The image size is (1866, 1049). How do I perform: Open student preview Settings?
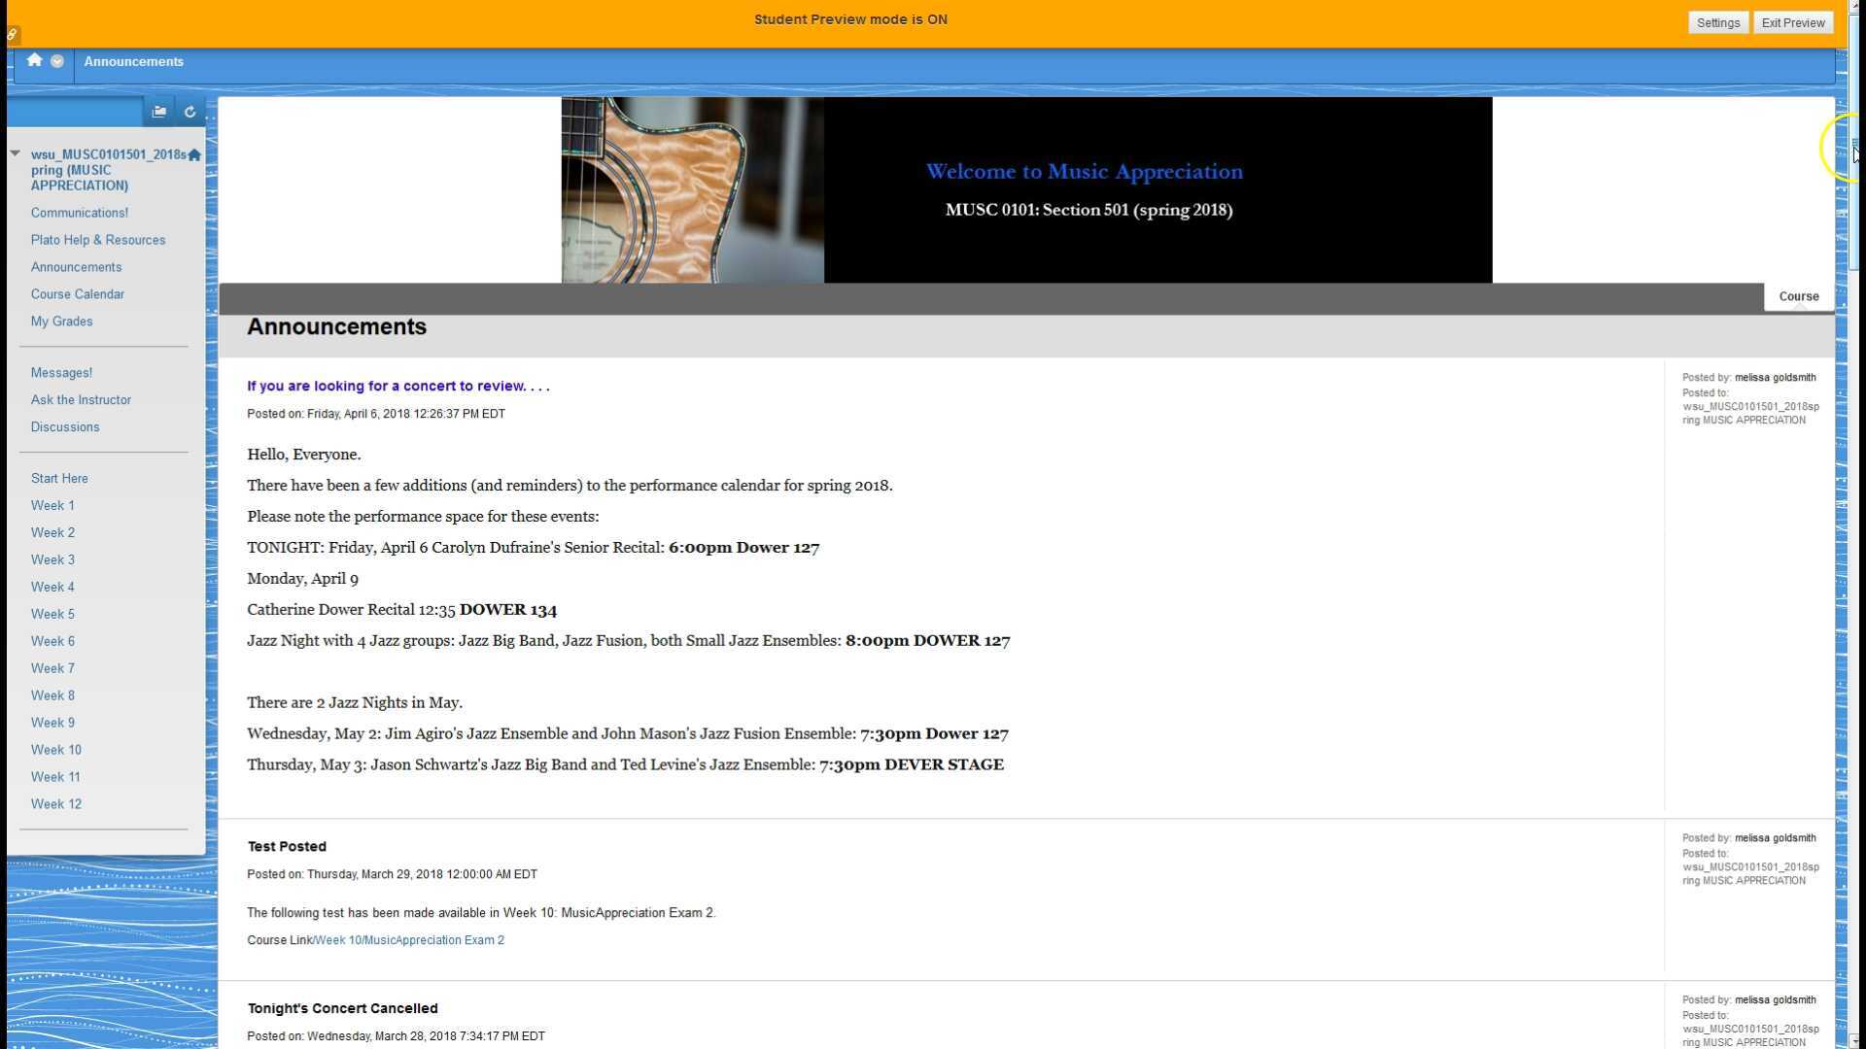point(1717,22)
